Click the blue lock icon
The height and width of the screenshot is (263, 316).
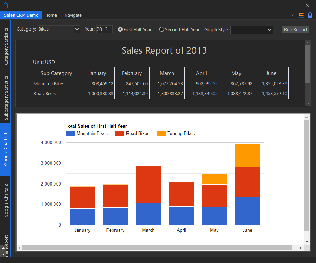310,15
